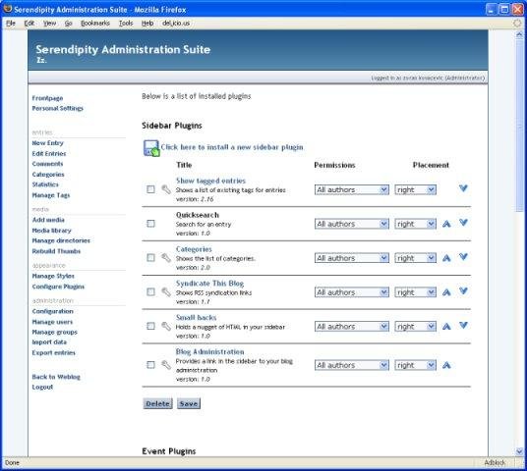Open placement dropdown for Quicksearch
527x471 pixels.
[416, 224]
